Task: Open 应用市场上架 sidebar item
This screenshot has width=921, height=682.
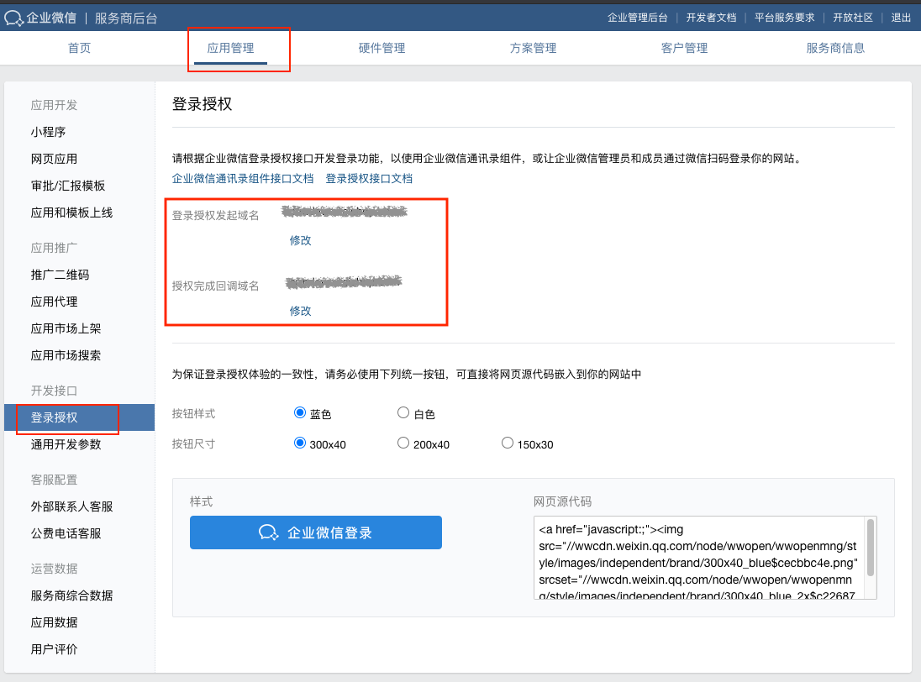Action: (66, 328)
